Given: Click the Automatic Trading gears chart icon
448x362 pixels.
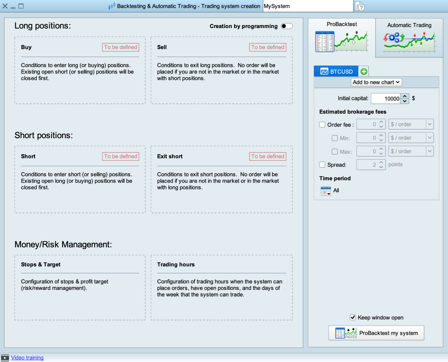Looking at the screenshot, I should (409, 42).
